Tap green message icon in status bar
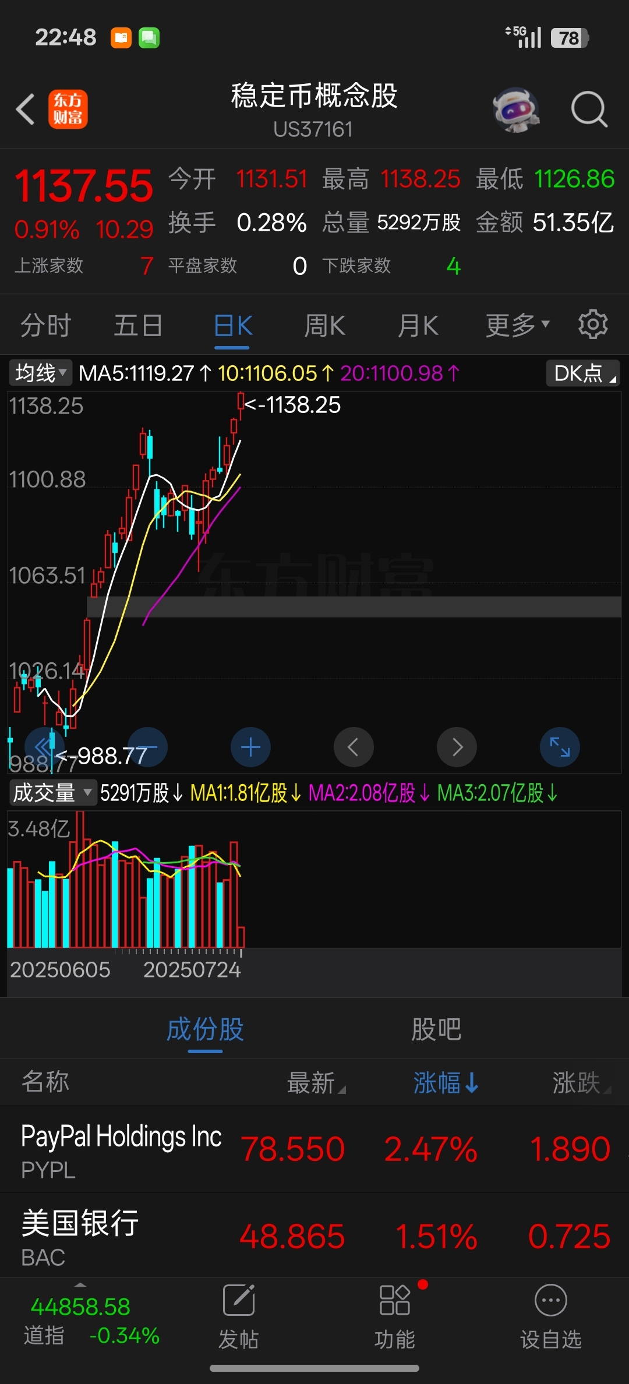 point(149,38)
